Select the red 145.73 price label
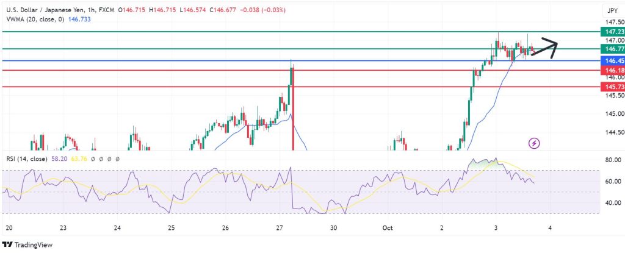625x253 pixels. pos(612,87)
